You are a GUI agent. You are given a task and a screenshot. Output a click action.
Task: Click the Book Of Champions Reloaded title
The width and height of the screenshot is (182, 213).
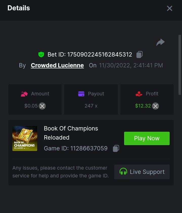coord(71,133)
